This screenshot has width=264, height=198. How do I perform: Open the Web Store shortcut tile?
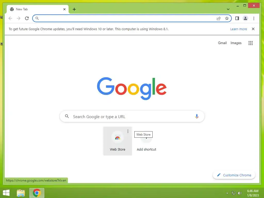pos(118,141)
